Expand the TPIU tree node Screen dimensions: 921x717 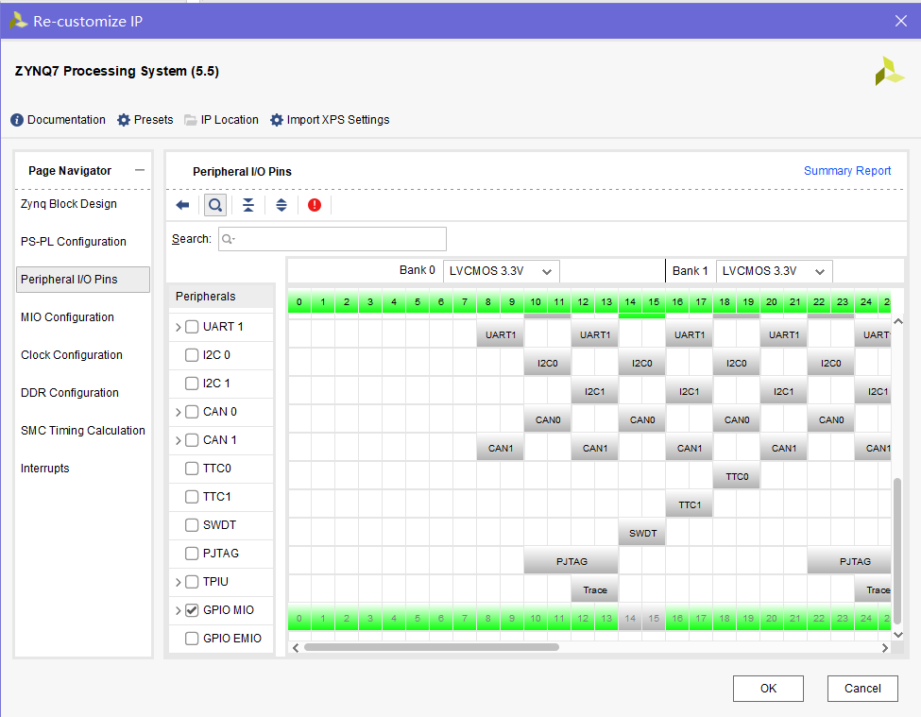[x=178, y=582]
